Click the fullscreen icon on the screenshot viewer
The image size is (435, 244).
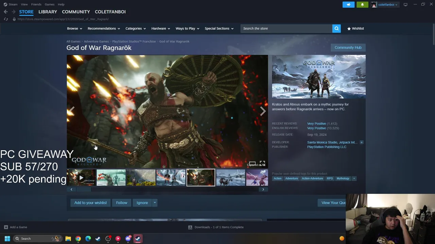pos(262,163)
